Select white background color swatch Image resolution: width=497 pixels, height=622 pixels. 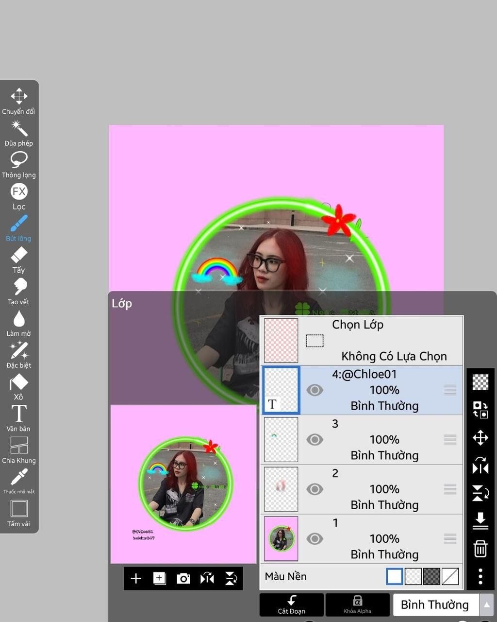click(395, 577)
